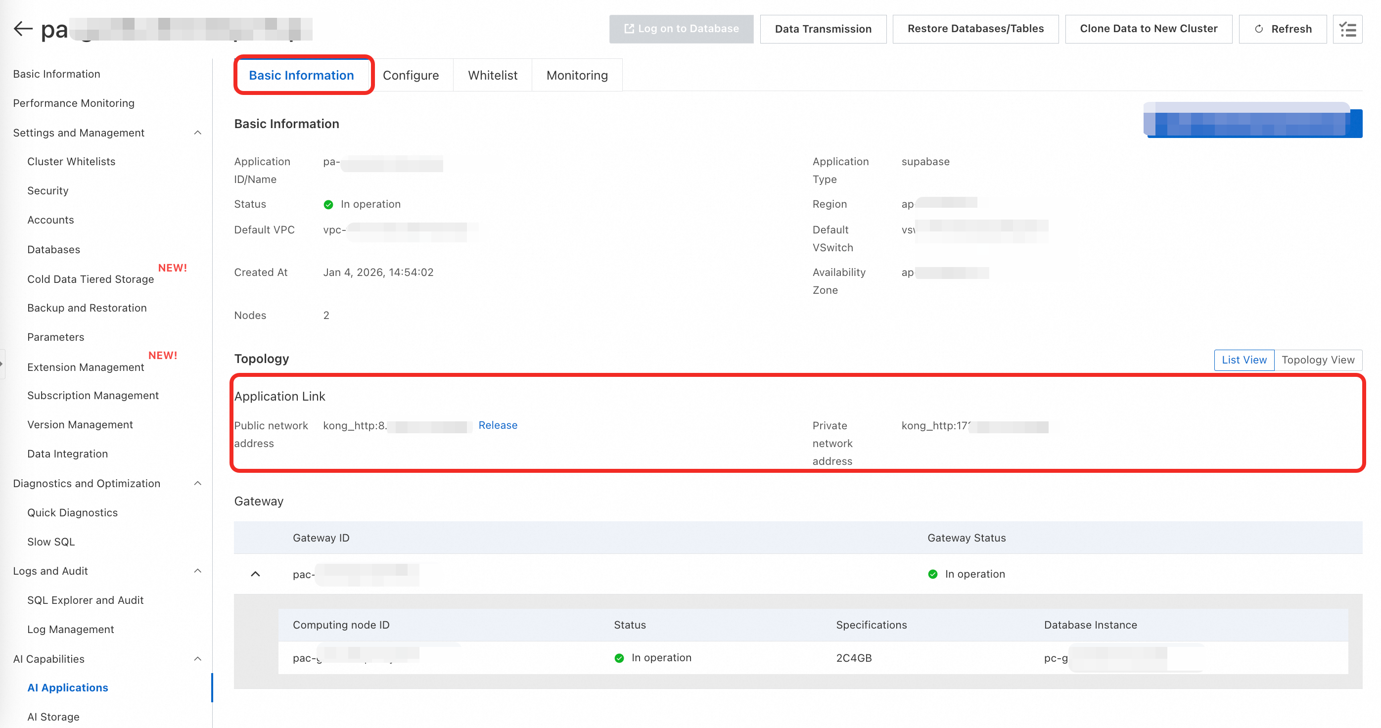Collapse Diagnostics and Optimization section

click(x=197, y=484)
